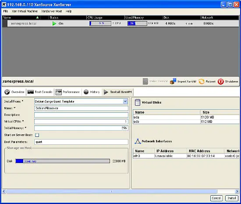Click the CPU usage progress bar
The image size is (241, 204).
coord(100,23)
